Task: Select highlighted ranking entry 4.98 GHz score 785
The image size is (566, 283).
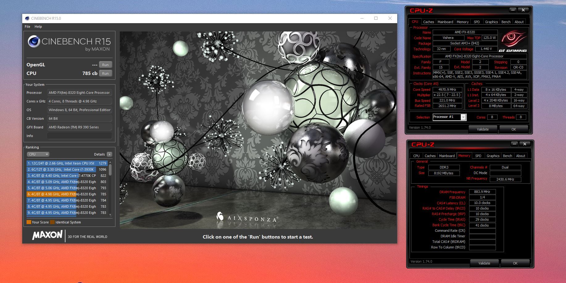Action: 67,194
